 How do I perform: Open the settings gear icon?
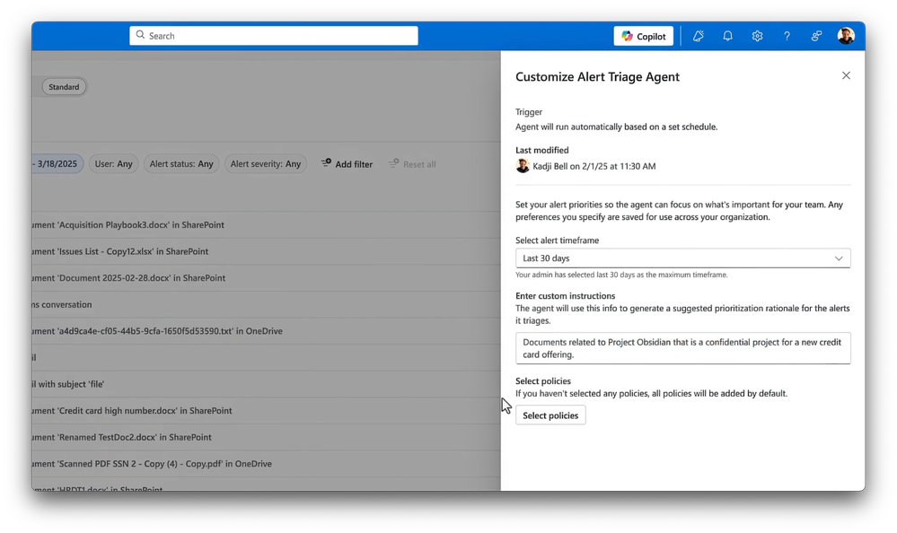[x=758, y=36]
